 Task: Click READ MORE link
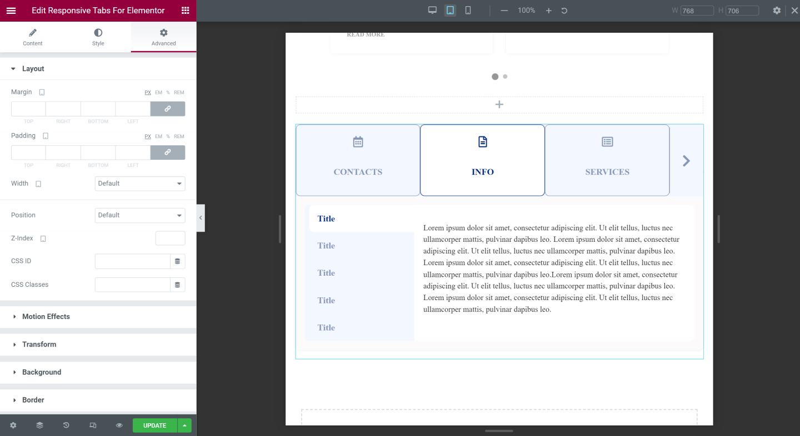click(366, 34)
